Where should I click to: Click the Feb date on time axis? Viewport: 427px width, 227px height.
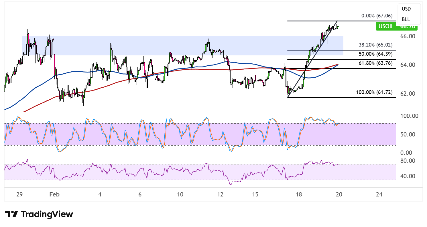pos(54,194)
